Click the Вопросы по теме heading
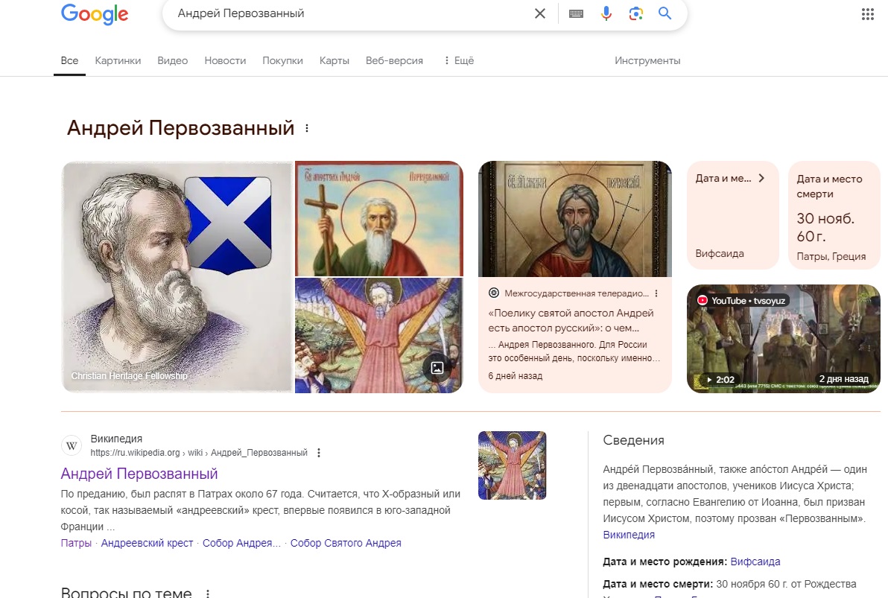Viewport: 888px width, 598px height. [x=127, y=592]
